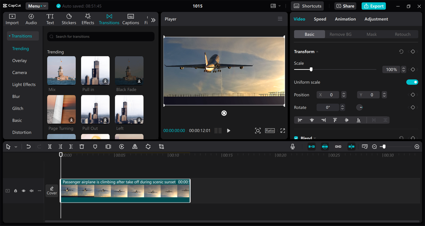Screen dimensions: 425x226
Task: Toggle clip linkage
Action: pyautogui.click(x=338, y=147)
